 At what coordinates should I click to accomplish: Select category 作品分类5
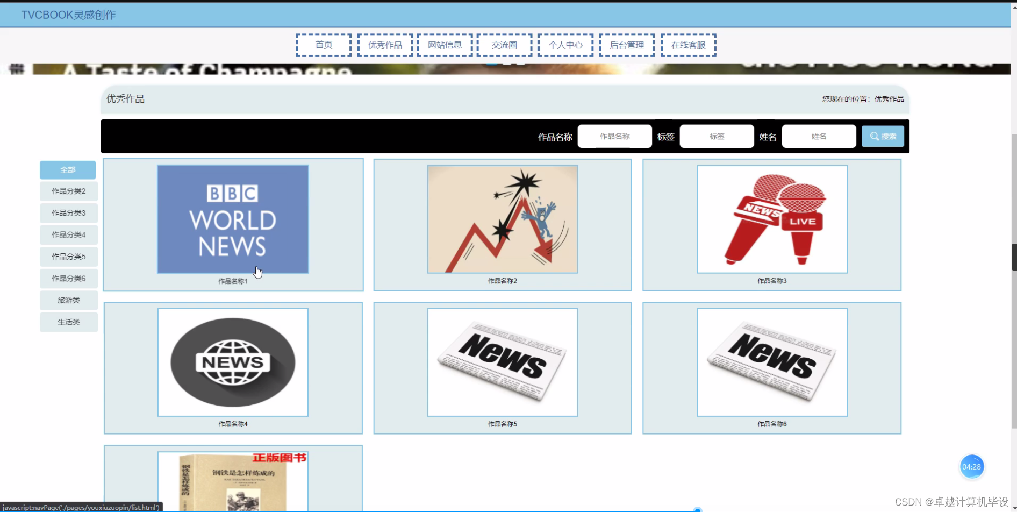[68, 257]
